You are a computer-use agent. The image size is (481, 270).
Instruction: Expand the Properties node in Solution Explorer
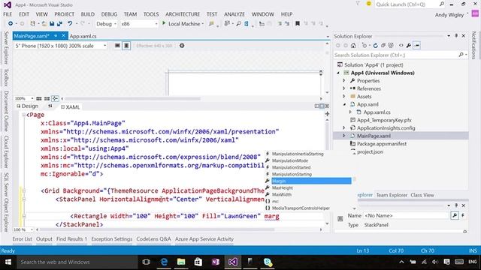click(344, 81)
